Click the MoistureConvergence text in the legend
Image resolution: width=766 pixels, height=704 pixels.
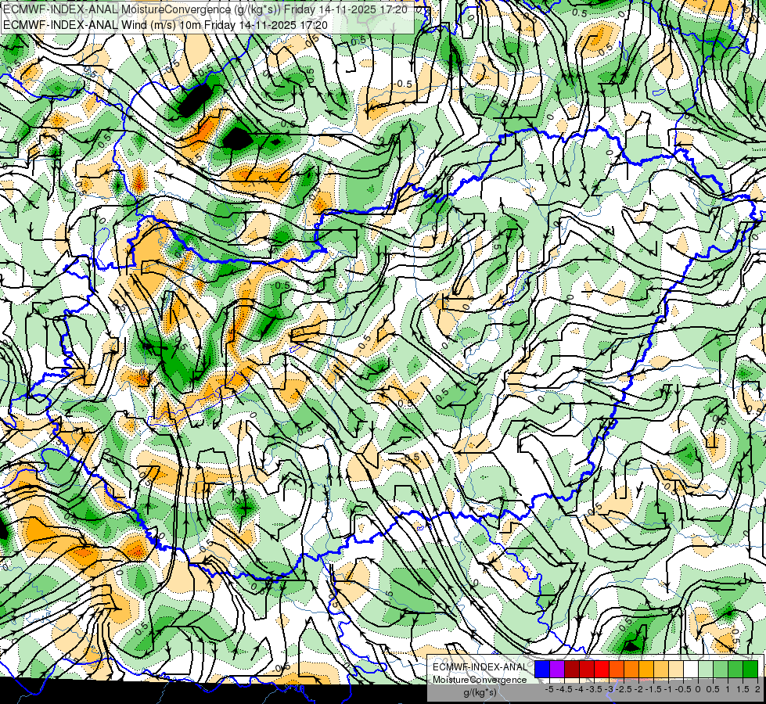point(480,680)
